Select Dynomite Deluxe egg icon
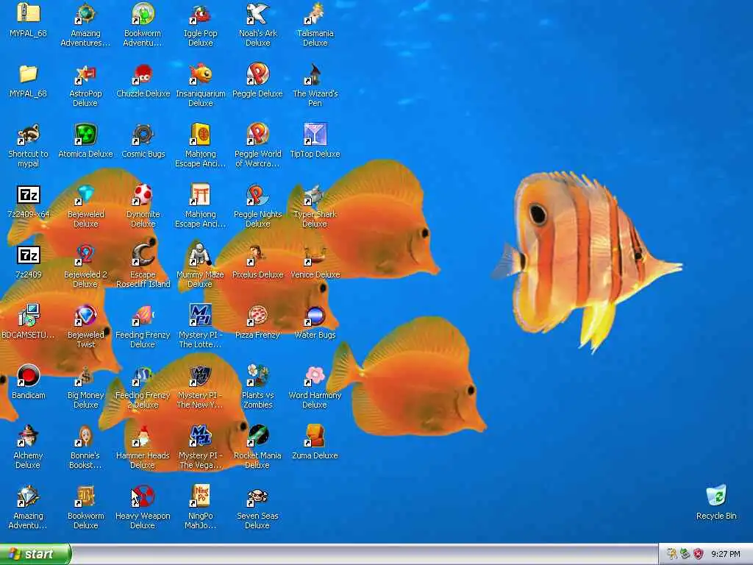 [143, 194]
